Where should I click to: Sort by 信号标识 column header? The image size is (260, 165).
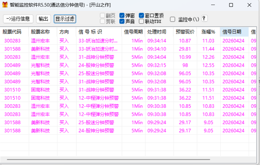tap(99, 32)
